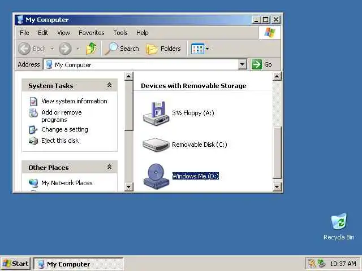
Task: Click the Change a setting icon
Action: [33, 129]
